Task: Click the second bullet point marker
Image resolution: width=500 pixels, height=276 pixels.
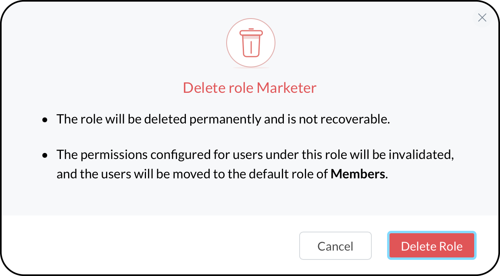Action: (x=46, y=155)
